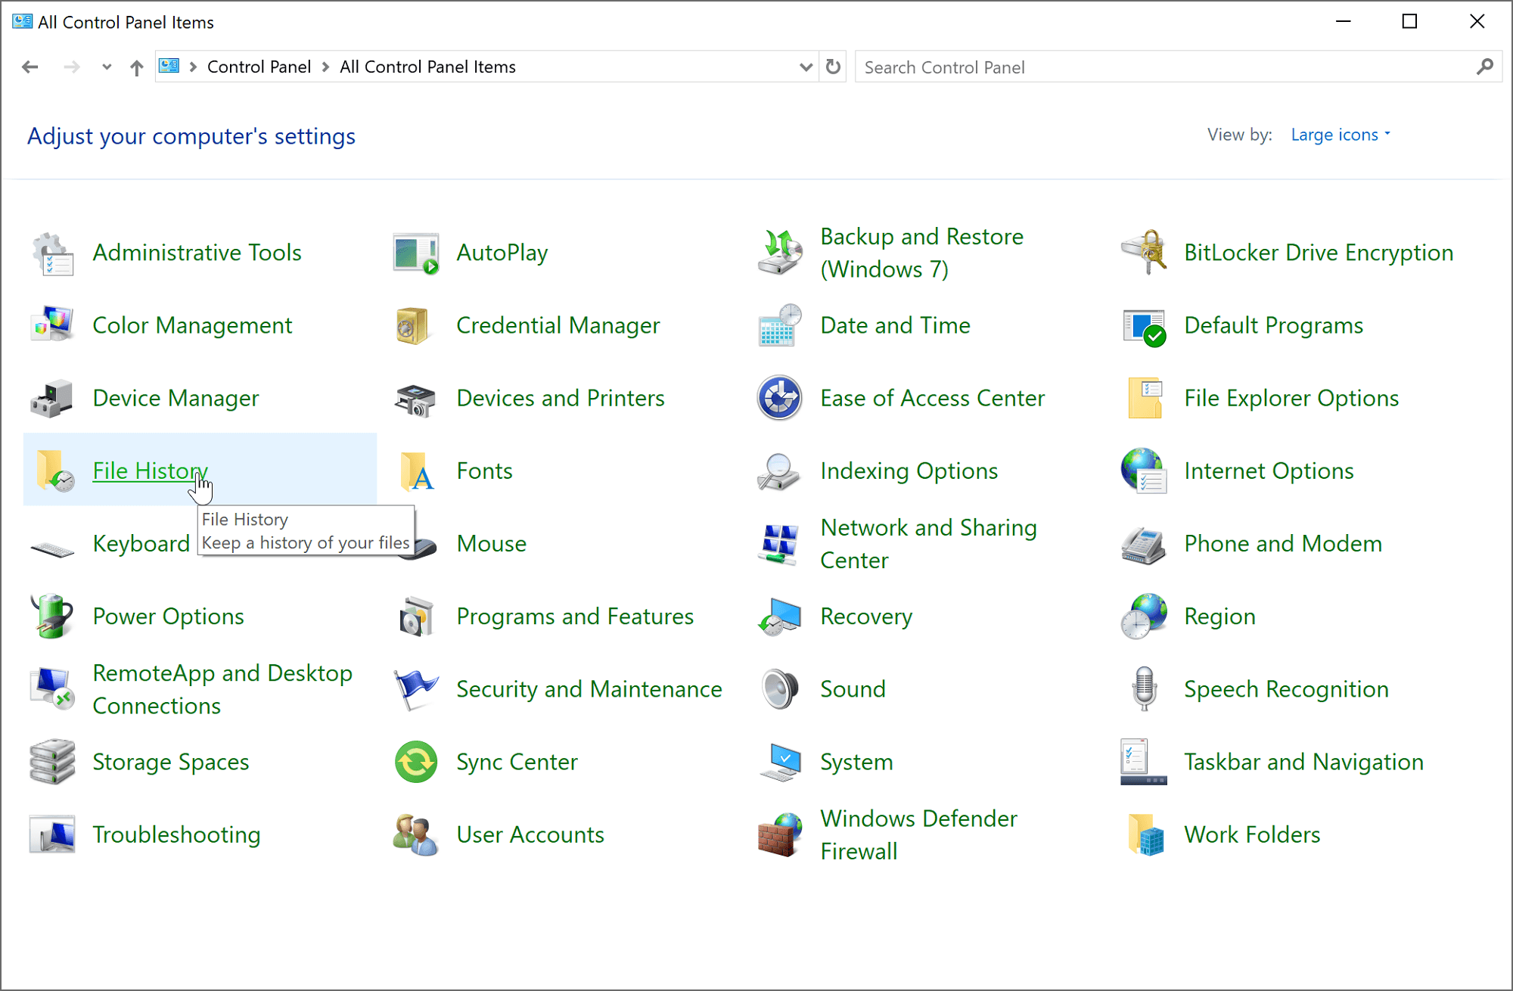The height and width of the screenshot is (991, 1513).
Task: Click the Windows Defender Firewall brick icon
Action: (x=780, y=835)
